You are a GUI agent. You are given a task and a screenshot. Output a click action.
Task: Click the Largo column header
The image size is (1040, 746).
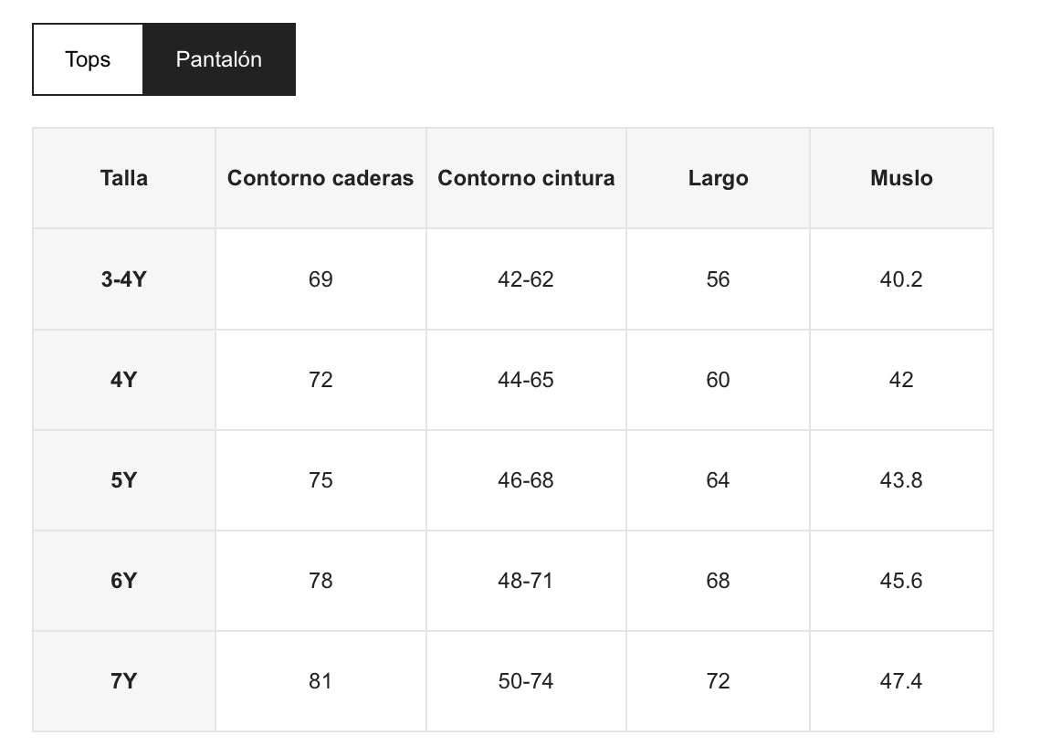click(x=718, y=178)
